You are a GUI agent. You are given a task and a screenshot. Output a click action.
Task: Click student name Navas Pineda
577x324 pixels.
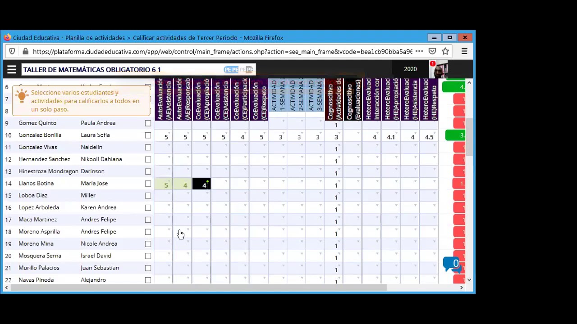point(36,280)
